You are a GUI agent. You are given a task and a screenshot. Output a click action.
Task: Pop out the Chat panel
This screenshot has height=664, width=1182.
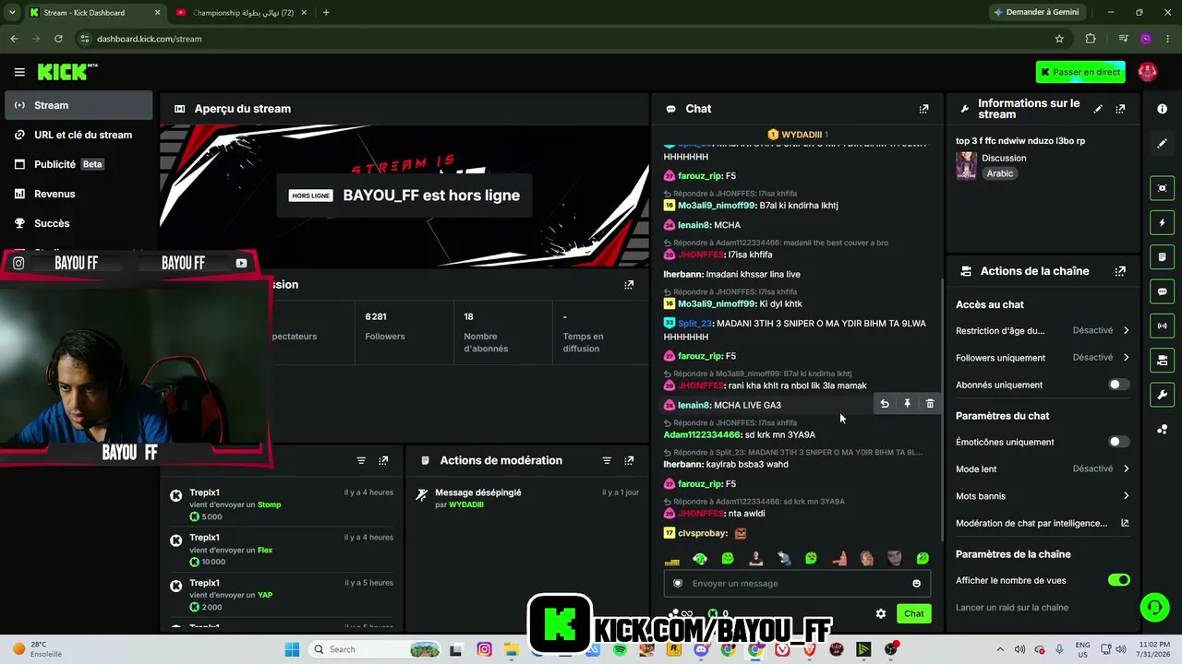point(923,109)
